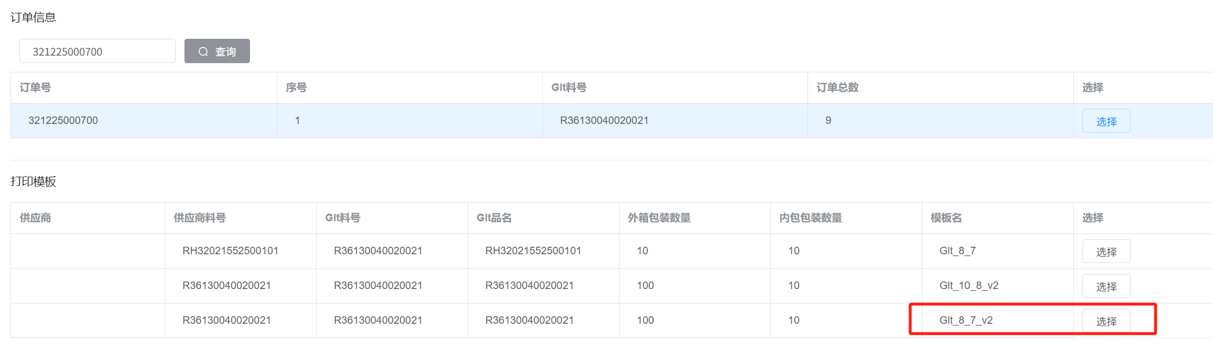The image size is (1213, 351).
Task: Select supplier part number RH32021552500101 cell
Action: 230,251
